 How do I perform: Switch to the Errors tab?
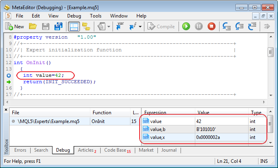[20, 150]
